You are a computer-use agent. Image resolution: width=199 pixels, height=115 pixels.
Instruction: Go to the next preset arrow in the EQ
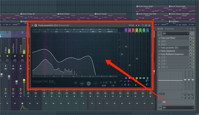(139, 25)
